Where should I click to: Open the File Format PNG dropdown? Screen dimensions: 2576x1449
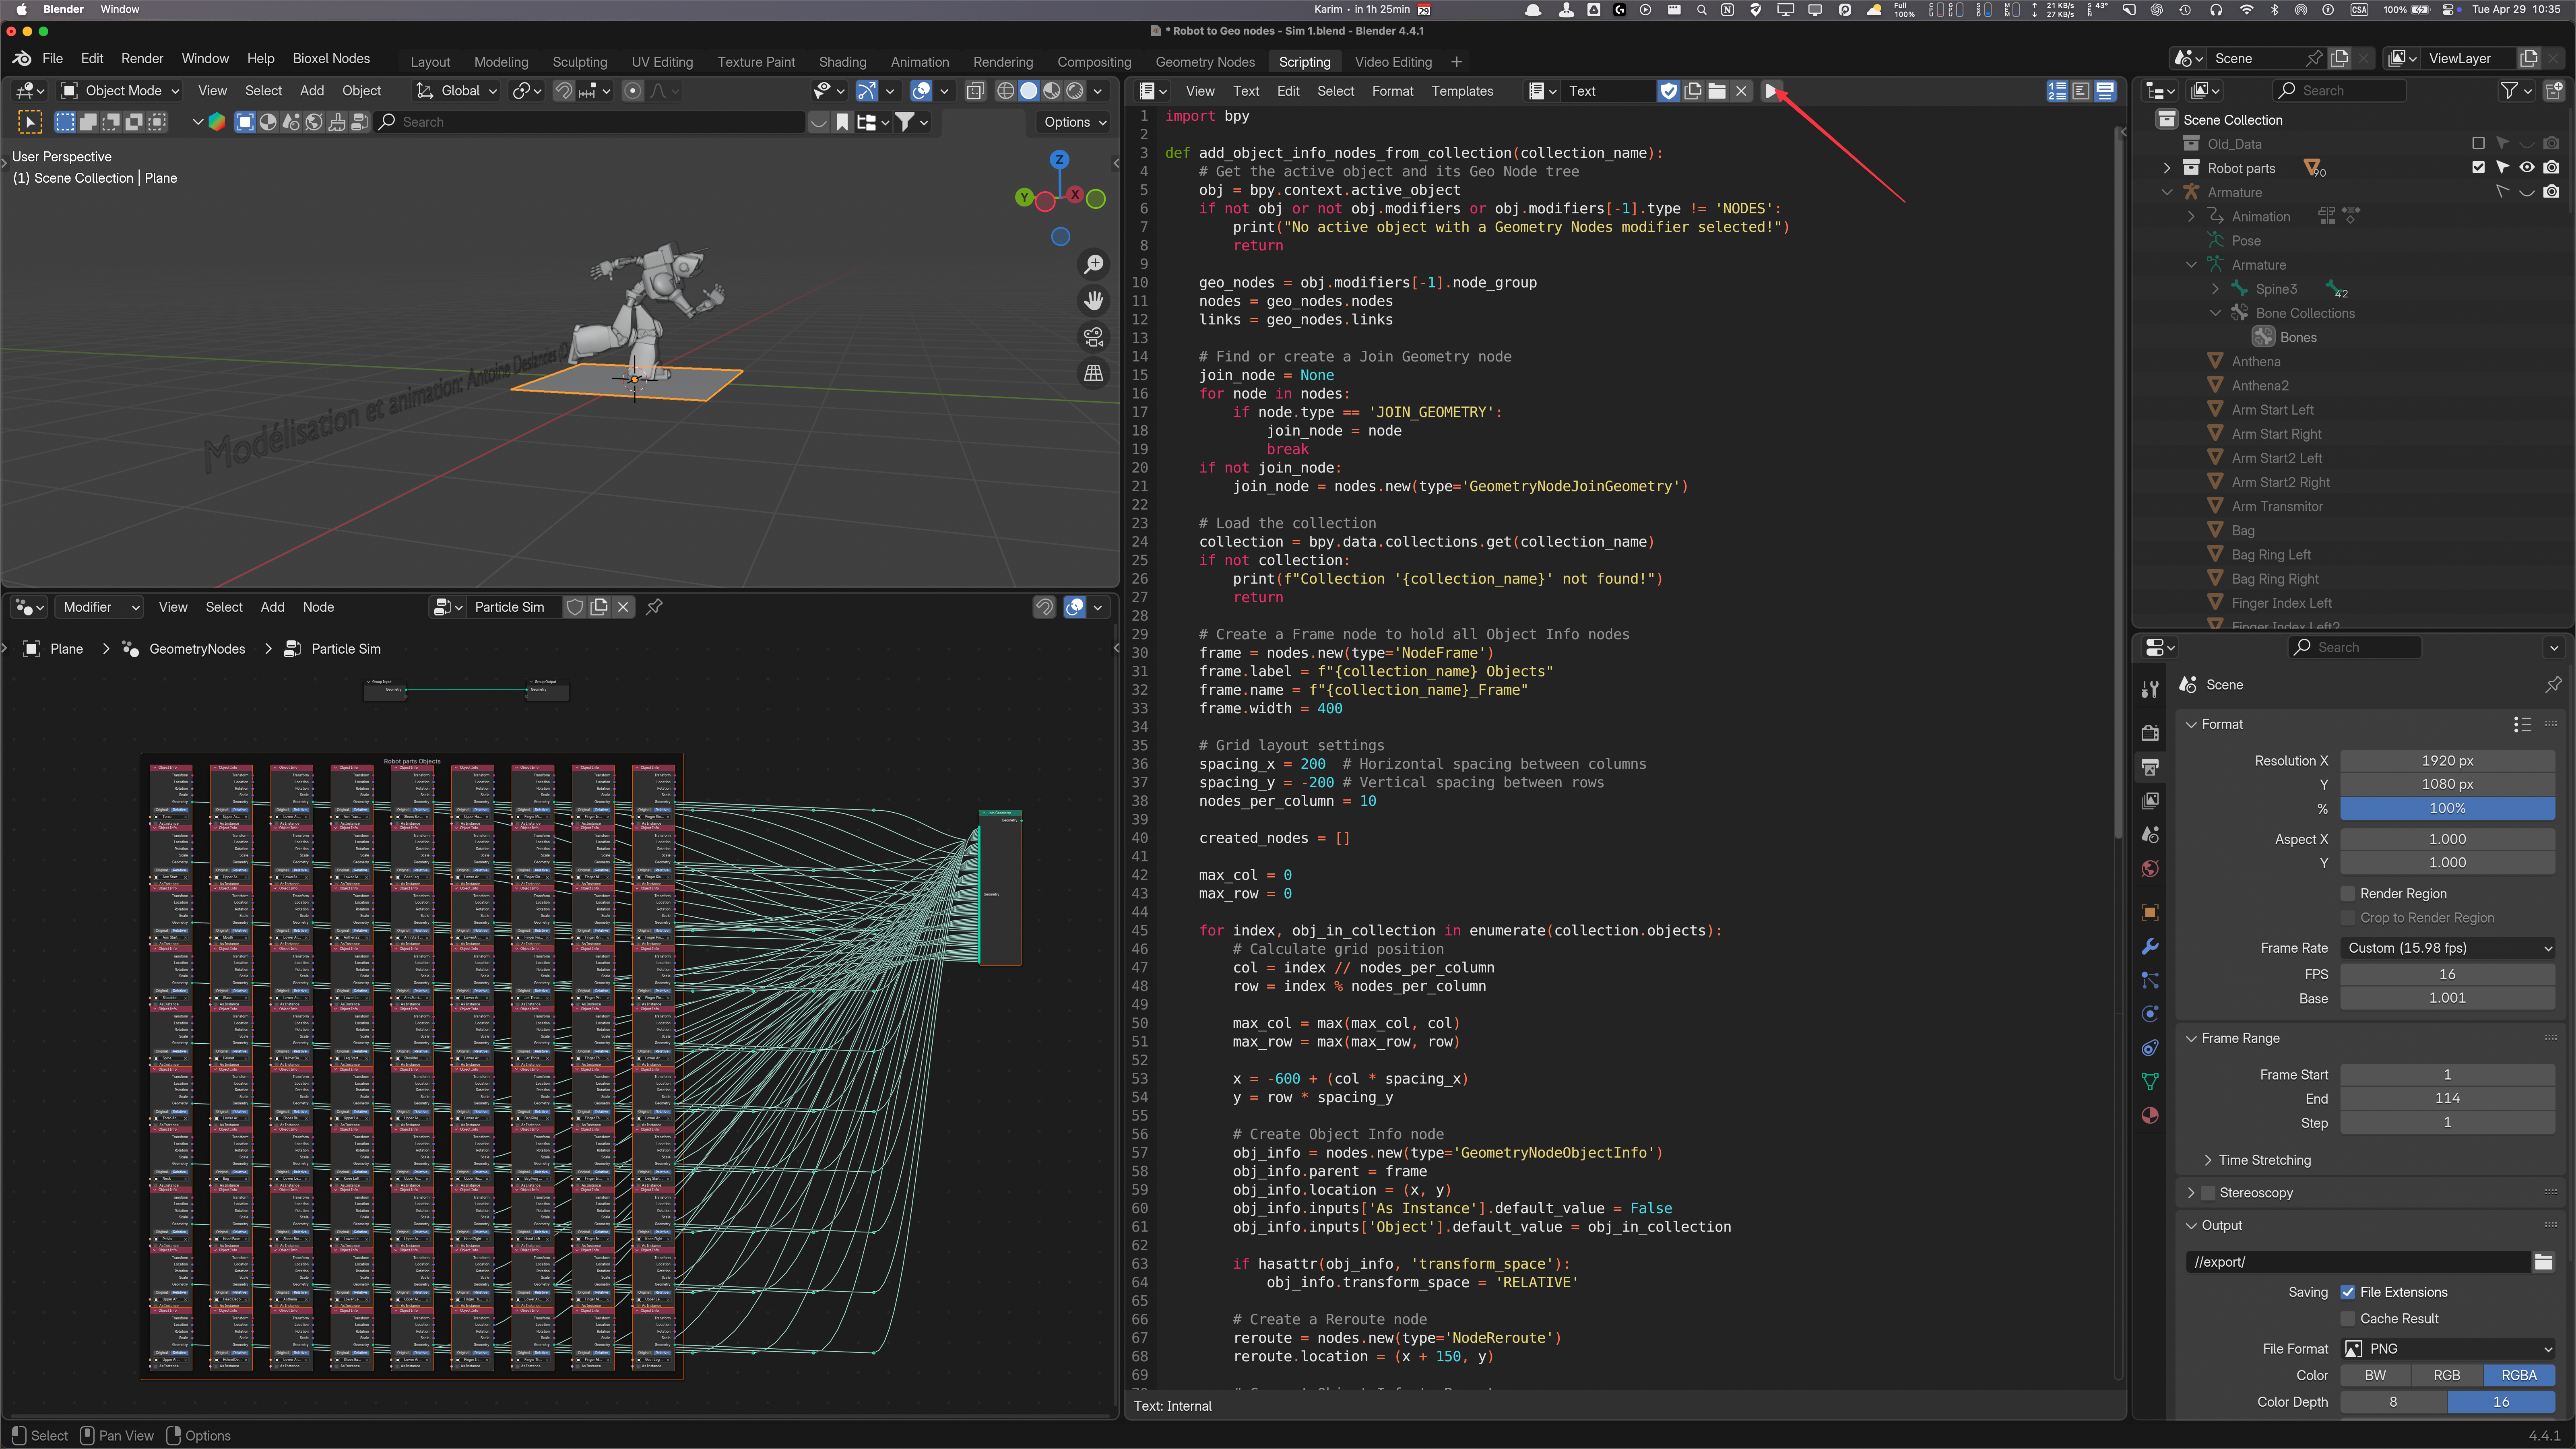coord(2448,1349)
